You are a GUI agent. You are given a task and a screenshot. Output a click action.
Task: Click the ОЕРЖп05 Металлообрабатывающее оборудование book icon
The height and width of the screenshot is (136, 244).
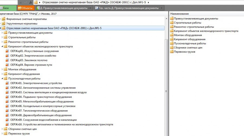click(7, 101)
